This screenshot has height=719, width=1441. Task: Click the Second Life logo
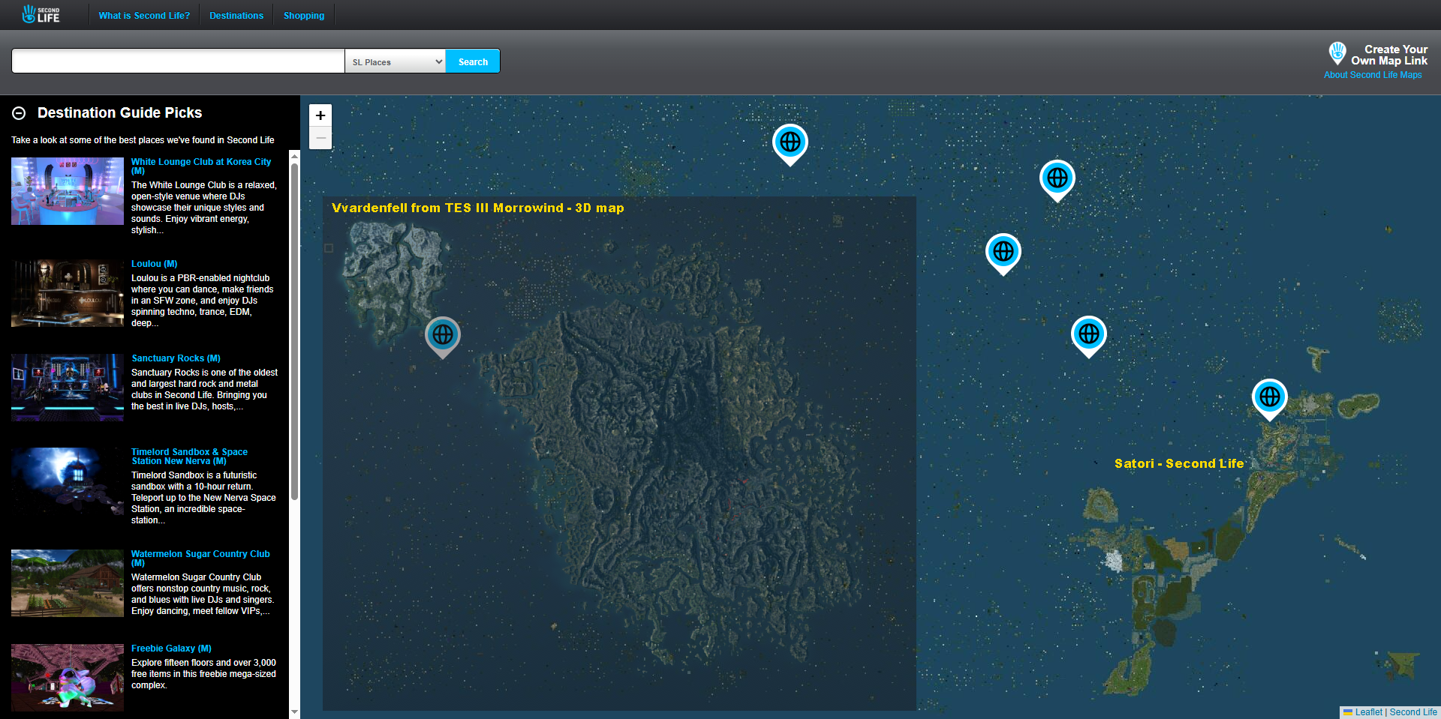[41, 14]
